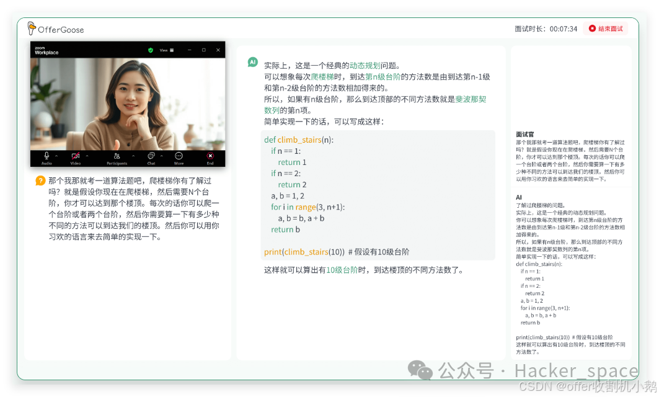The height and width of the screenshot is (397, 659).
Task: Open Participants panel in Zoom
Action: (x=117, y=158)
